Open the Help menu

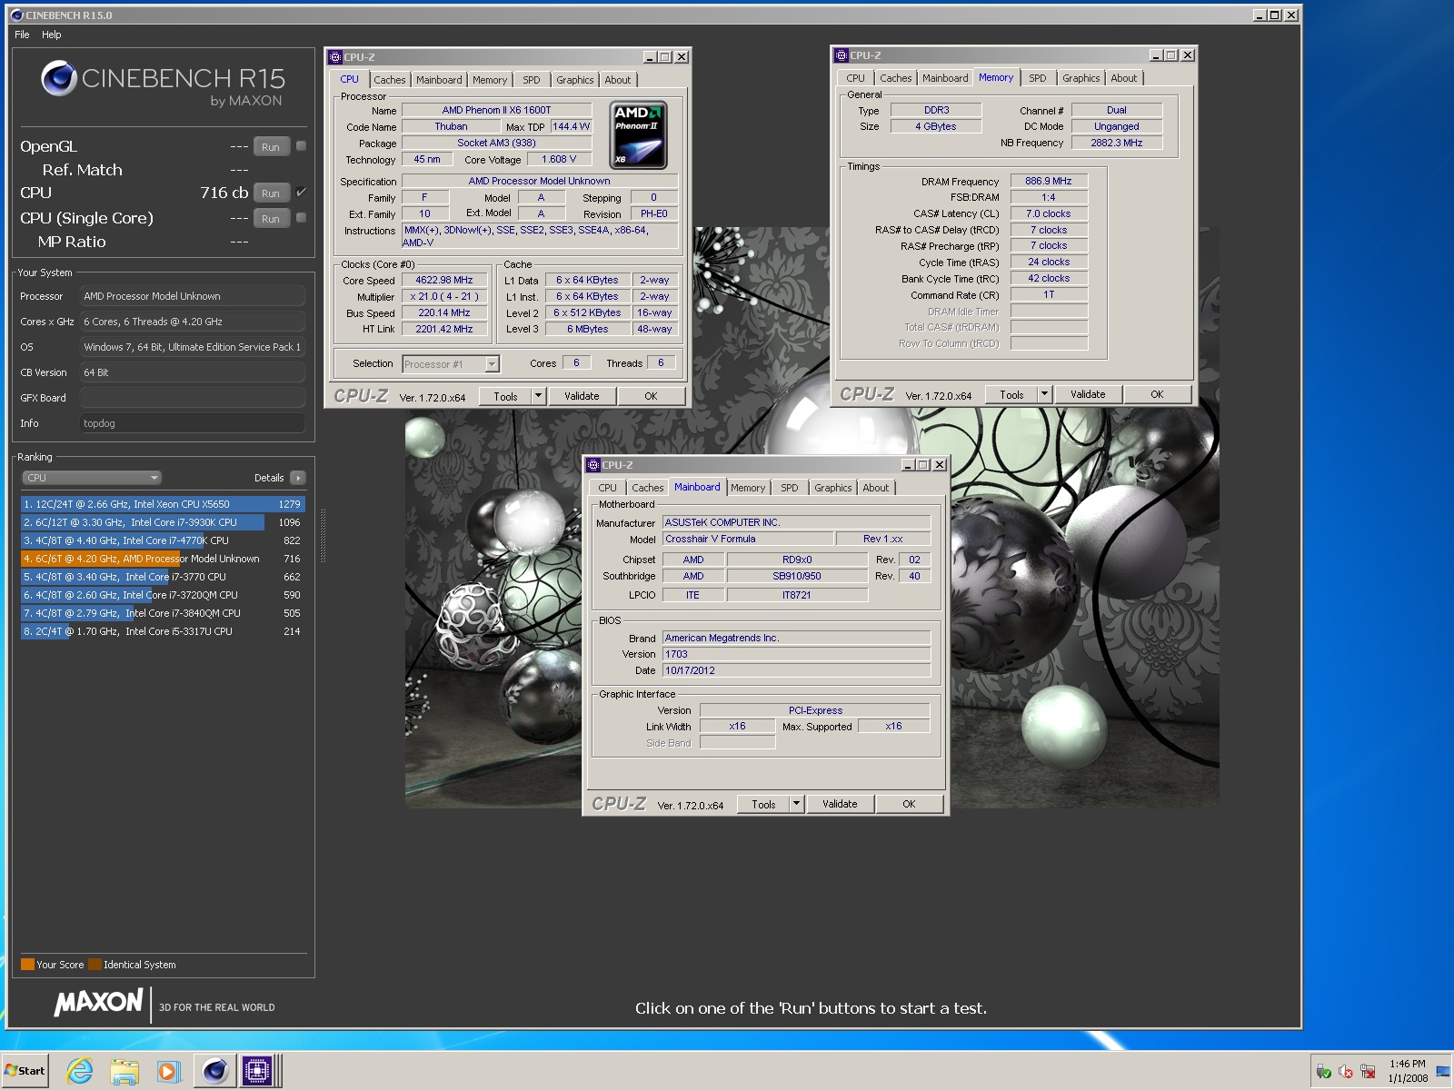tap(52, 35)
